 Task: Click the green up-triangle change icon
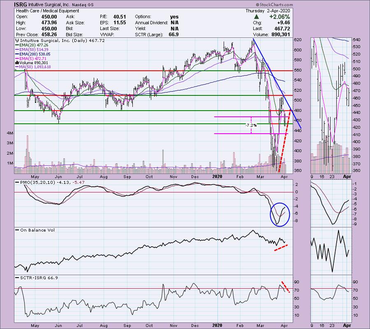(257, 17)
